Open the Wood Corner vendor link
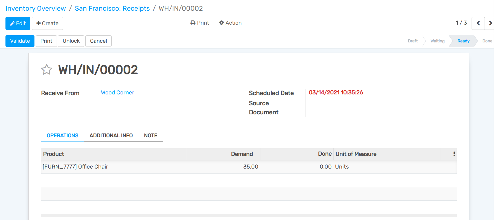Screen dimensions: 494x220 pos(118,93)
